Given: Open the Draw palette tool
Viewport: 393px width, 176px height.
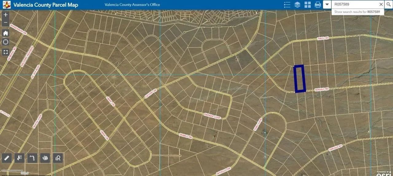Looking at the screenshot, I should tap(45, 158).
